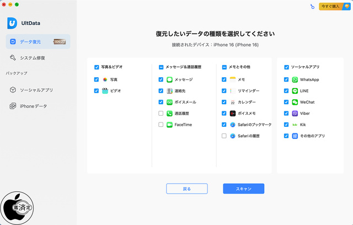Uncheck the 連絡先 checkbox

coord(161,90)
